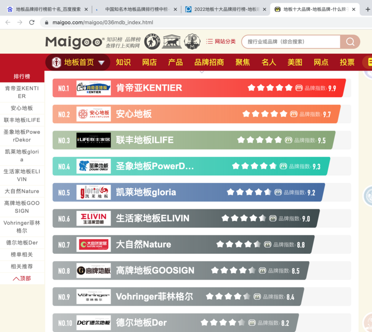
Task: Expand the 地板首页 dropdown arrow
Action: point(101,62)
